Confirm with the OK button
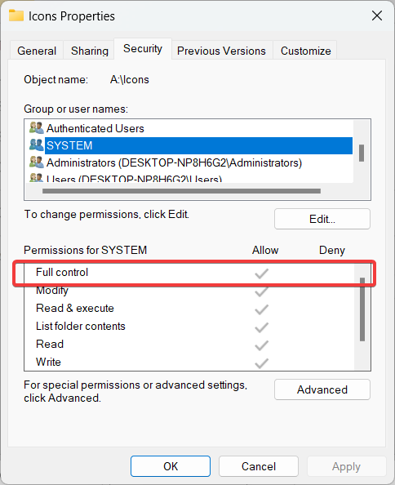The width and height of the screenshot is (395, 485). (x=171, y=466)
